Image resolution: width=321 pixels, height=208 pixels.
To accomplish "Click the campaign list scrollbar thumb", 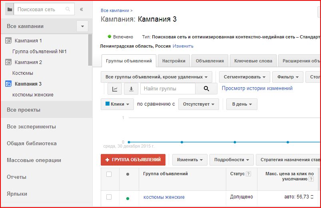I will tap(90, 50).
